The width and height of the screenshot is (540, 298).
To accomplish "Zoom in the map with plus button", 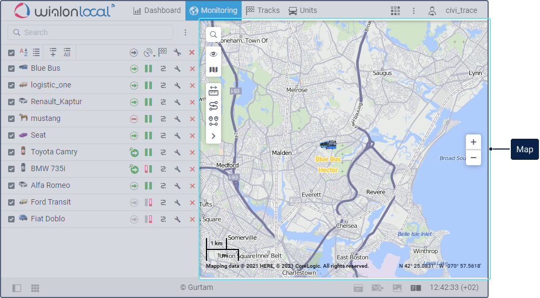I will coord(474,142).
